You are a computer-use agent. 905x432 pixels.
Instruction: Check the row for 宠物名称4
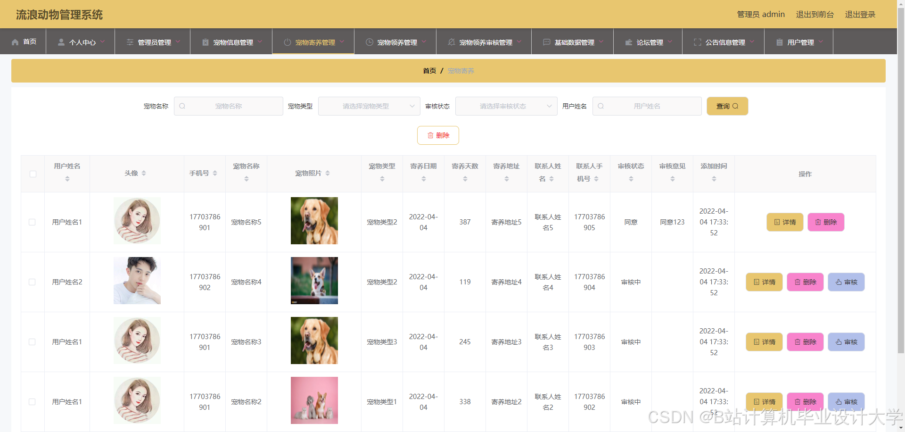coord(32,282)
